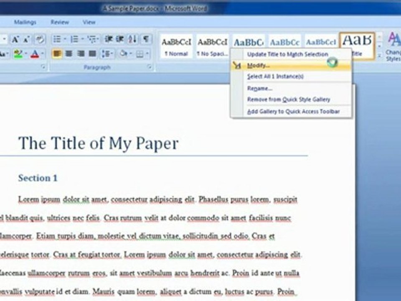Screen dimensions: 401x301
Task: Apply the text highlight color
Action: point(18,54)
